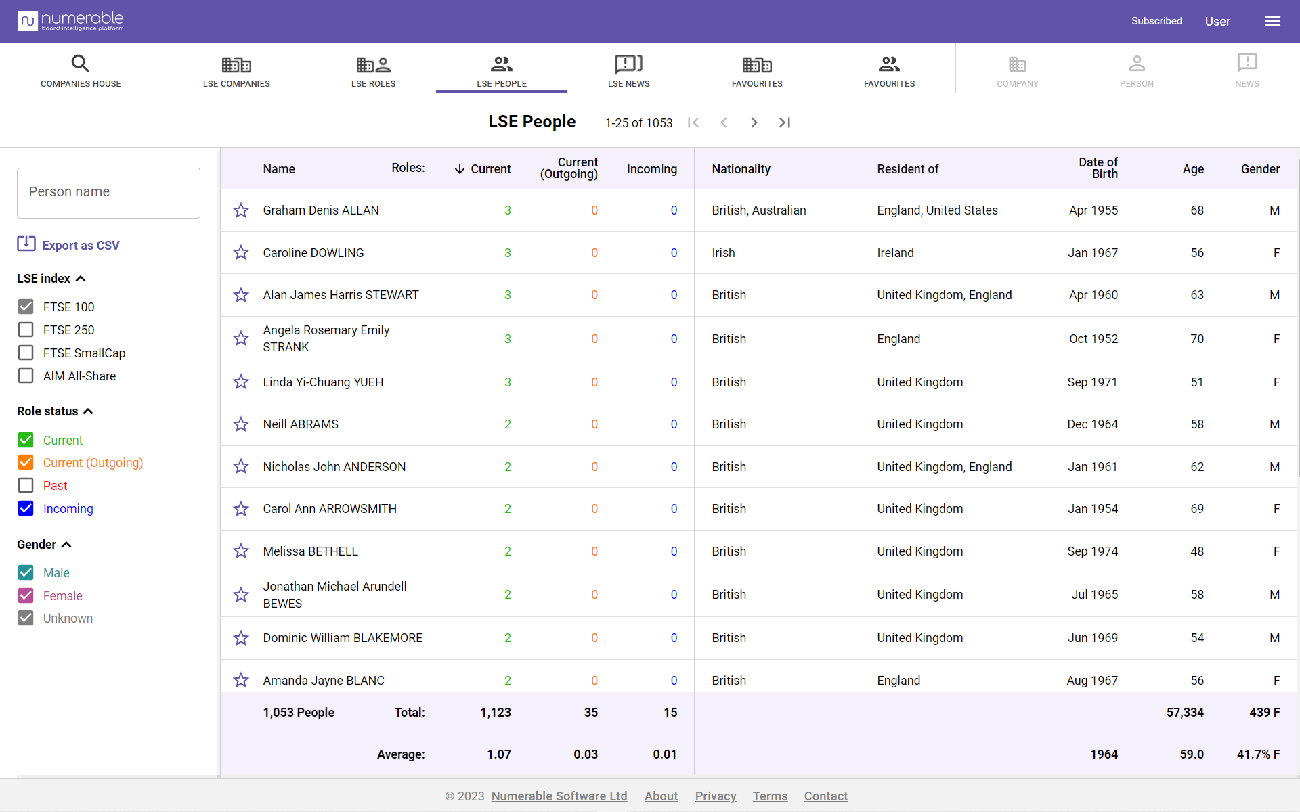Open the About footer link
Screen dimensions: 1300x812
click(661, 796)
